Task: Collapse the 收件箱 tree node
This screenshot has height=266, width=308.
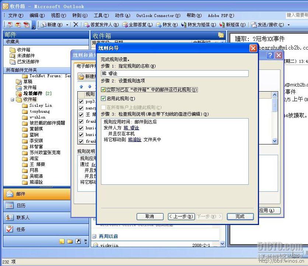Action: (12, 100)
